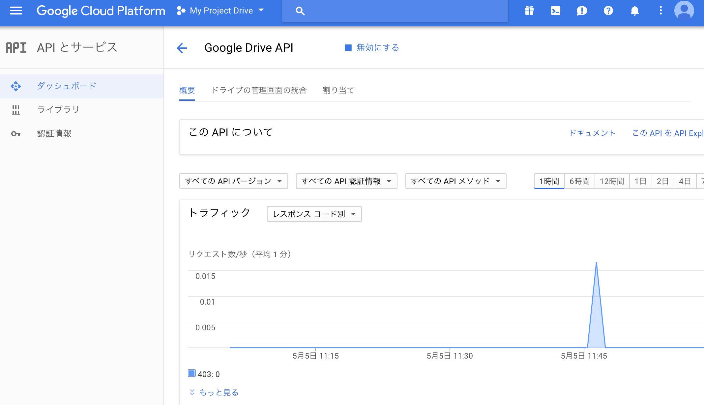Click the search bar field
The image size is (704, 405).
pyautogui.click(x=396, y=11)
